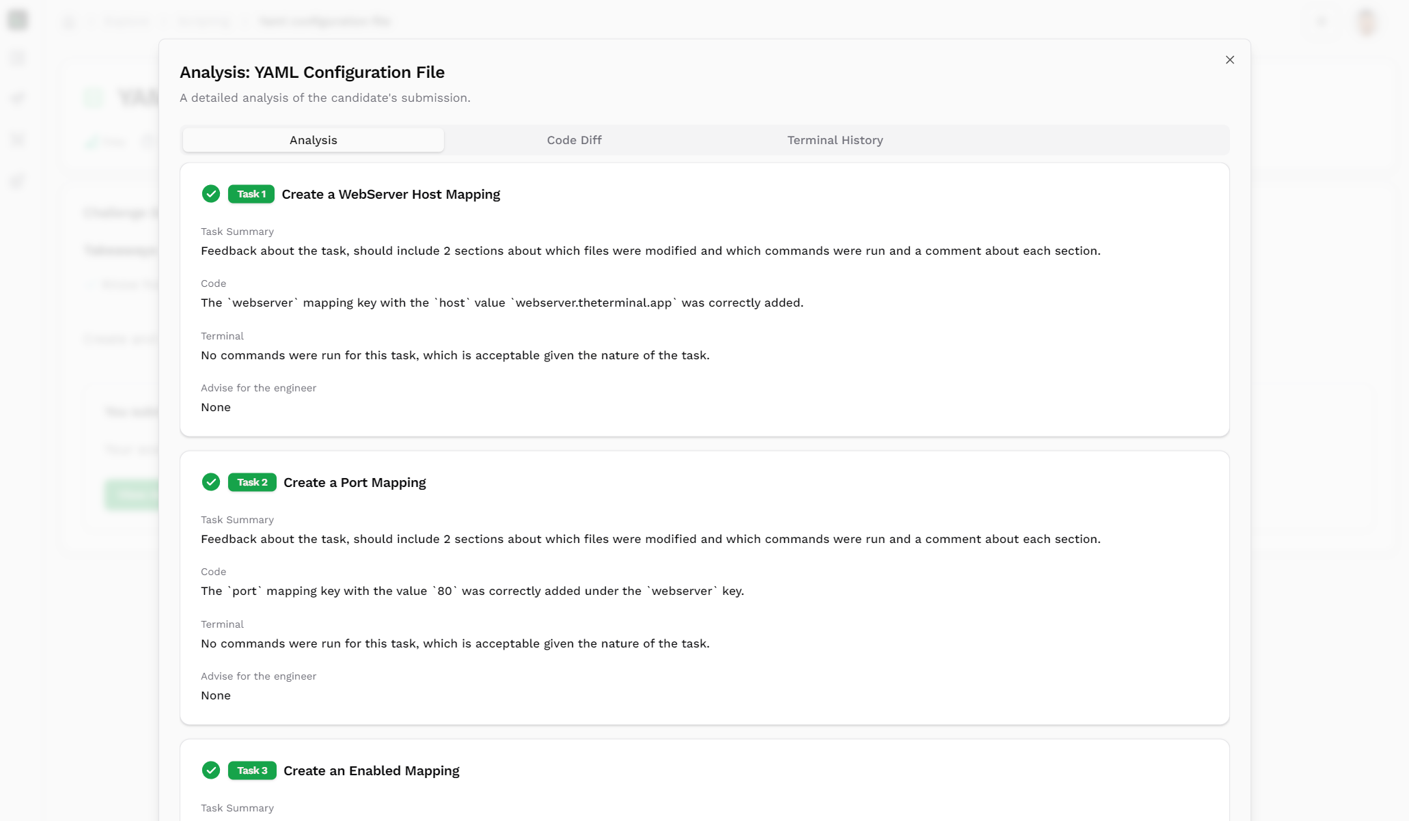Close the analysis dialog with the X
The width and height of the screenshot is (1409, 821).
click(1229, 60)
